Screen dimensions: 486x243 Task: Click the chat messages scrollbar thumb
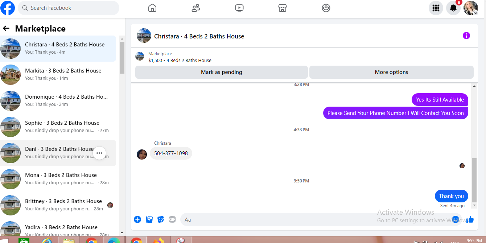[474, 180]
